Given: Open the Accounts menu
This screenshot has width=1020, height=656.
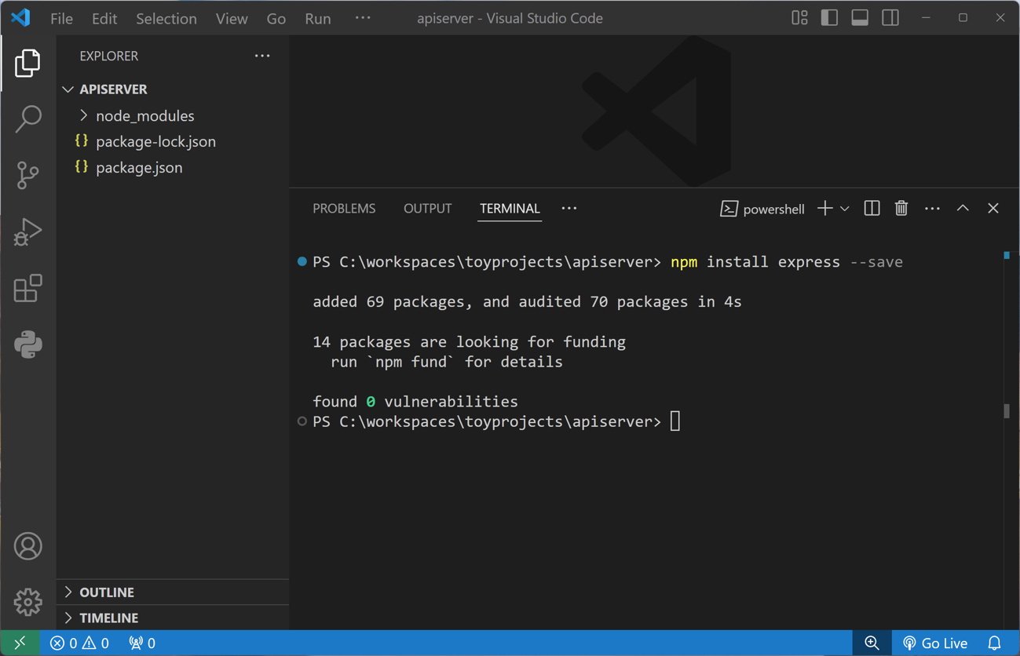Looking at the screenshot, I should (x=27, y=546).
